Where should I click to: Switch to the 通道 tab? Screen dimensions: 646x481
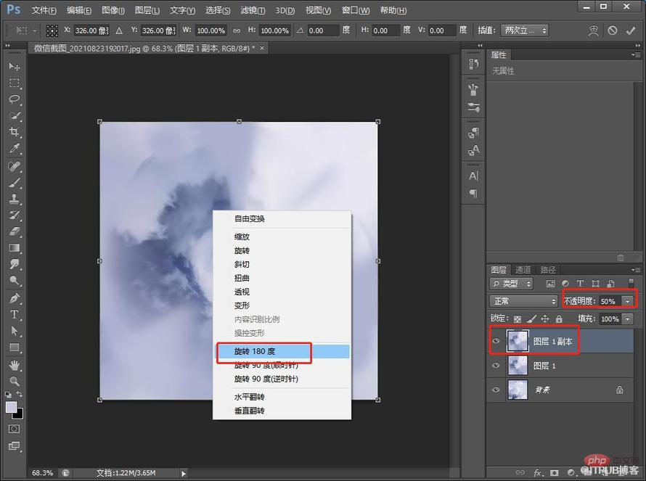(523, 270)
